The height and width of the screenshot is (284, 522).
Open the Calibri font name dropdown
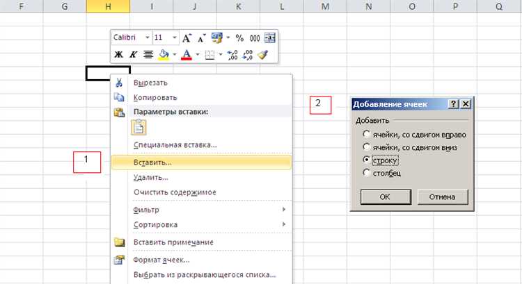[147, 37]
